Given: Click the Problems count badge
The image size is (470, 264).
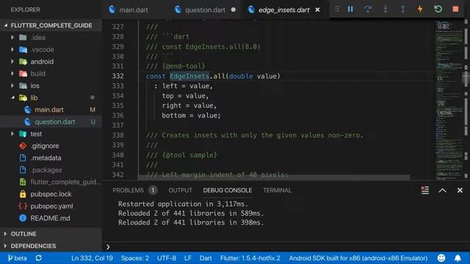Looking at the screenshot, I should click(153, 191).
